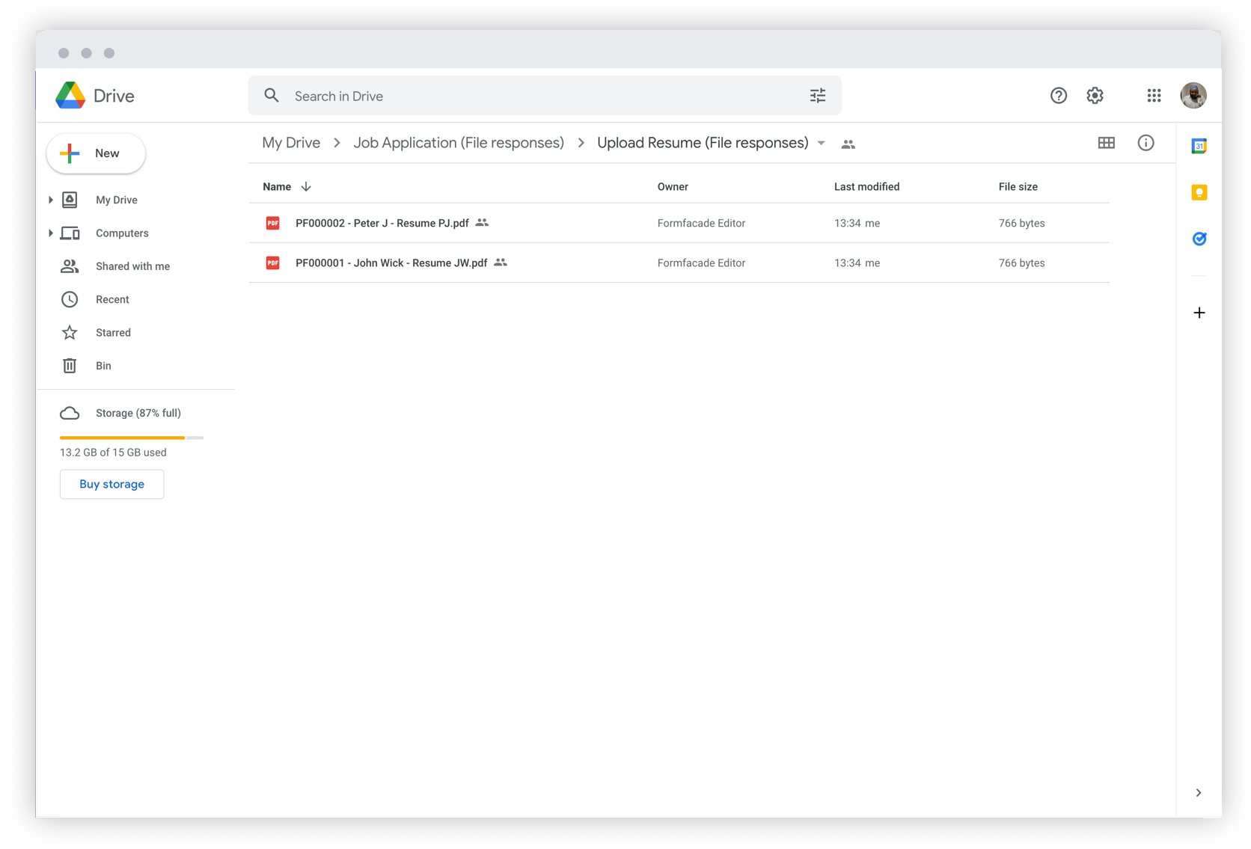This screenshot has width=1251, height=849.
Task: Click the Buy storage button
Action: coord(111,484)
